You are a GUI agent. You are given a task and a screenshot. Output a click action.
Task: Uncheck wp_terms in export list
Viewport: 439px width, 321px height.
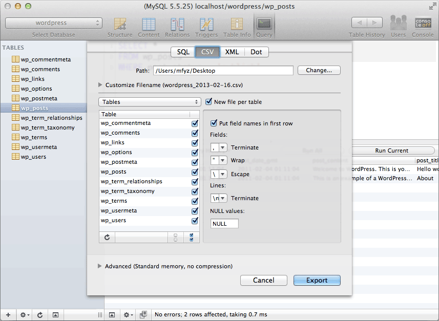(x=195, y=201)
